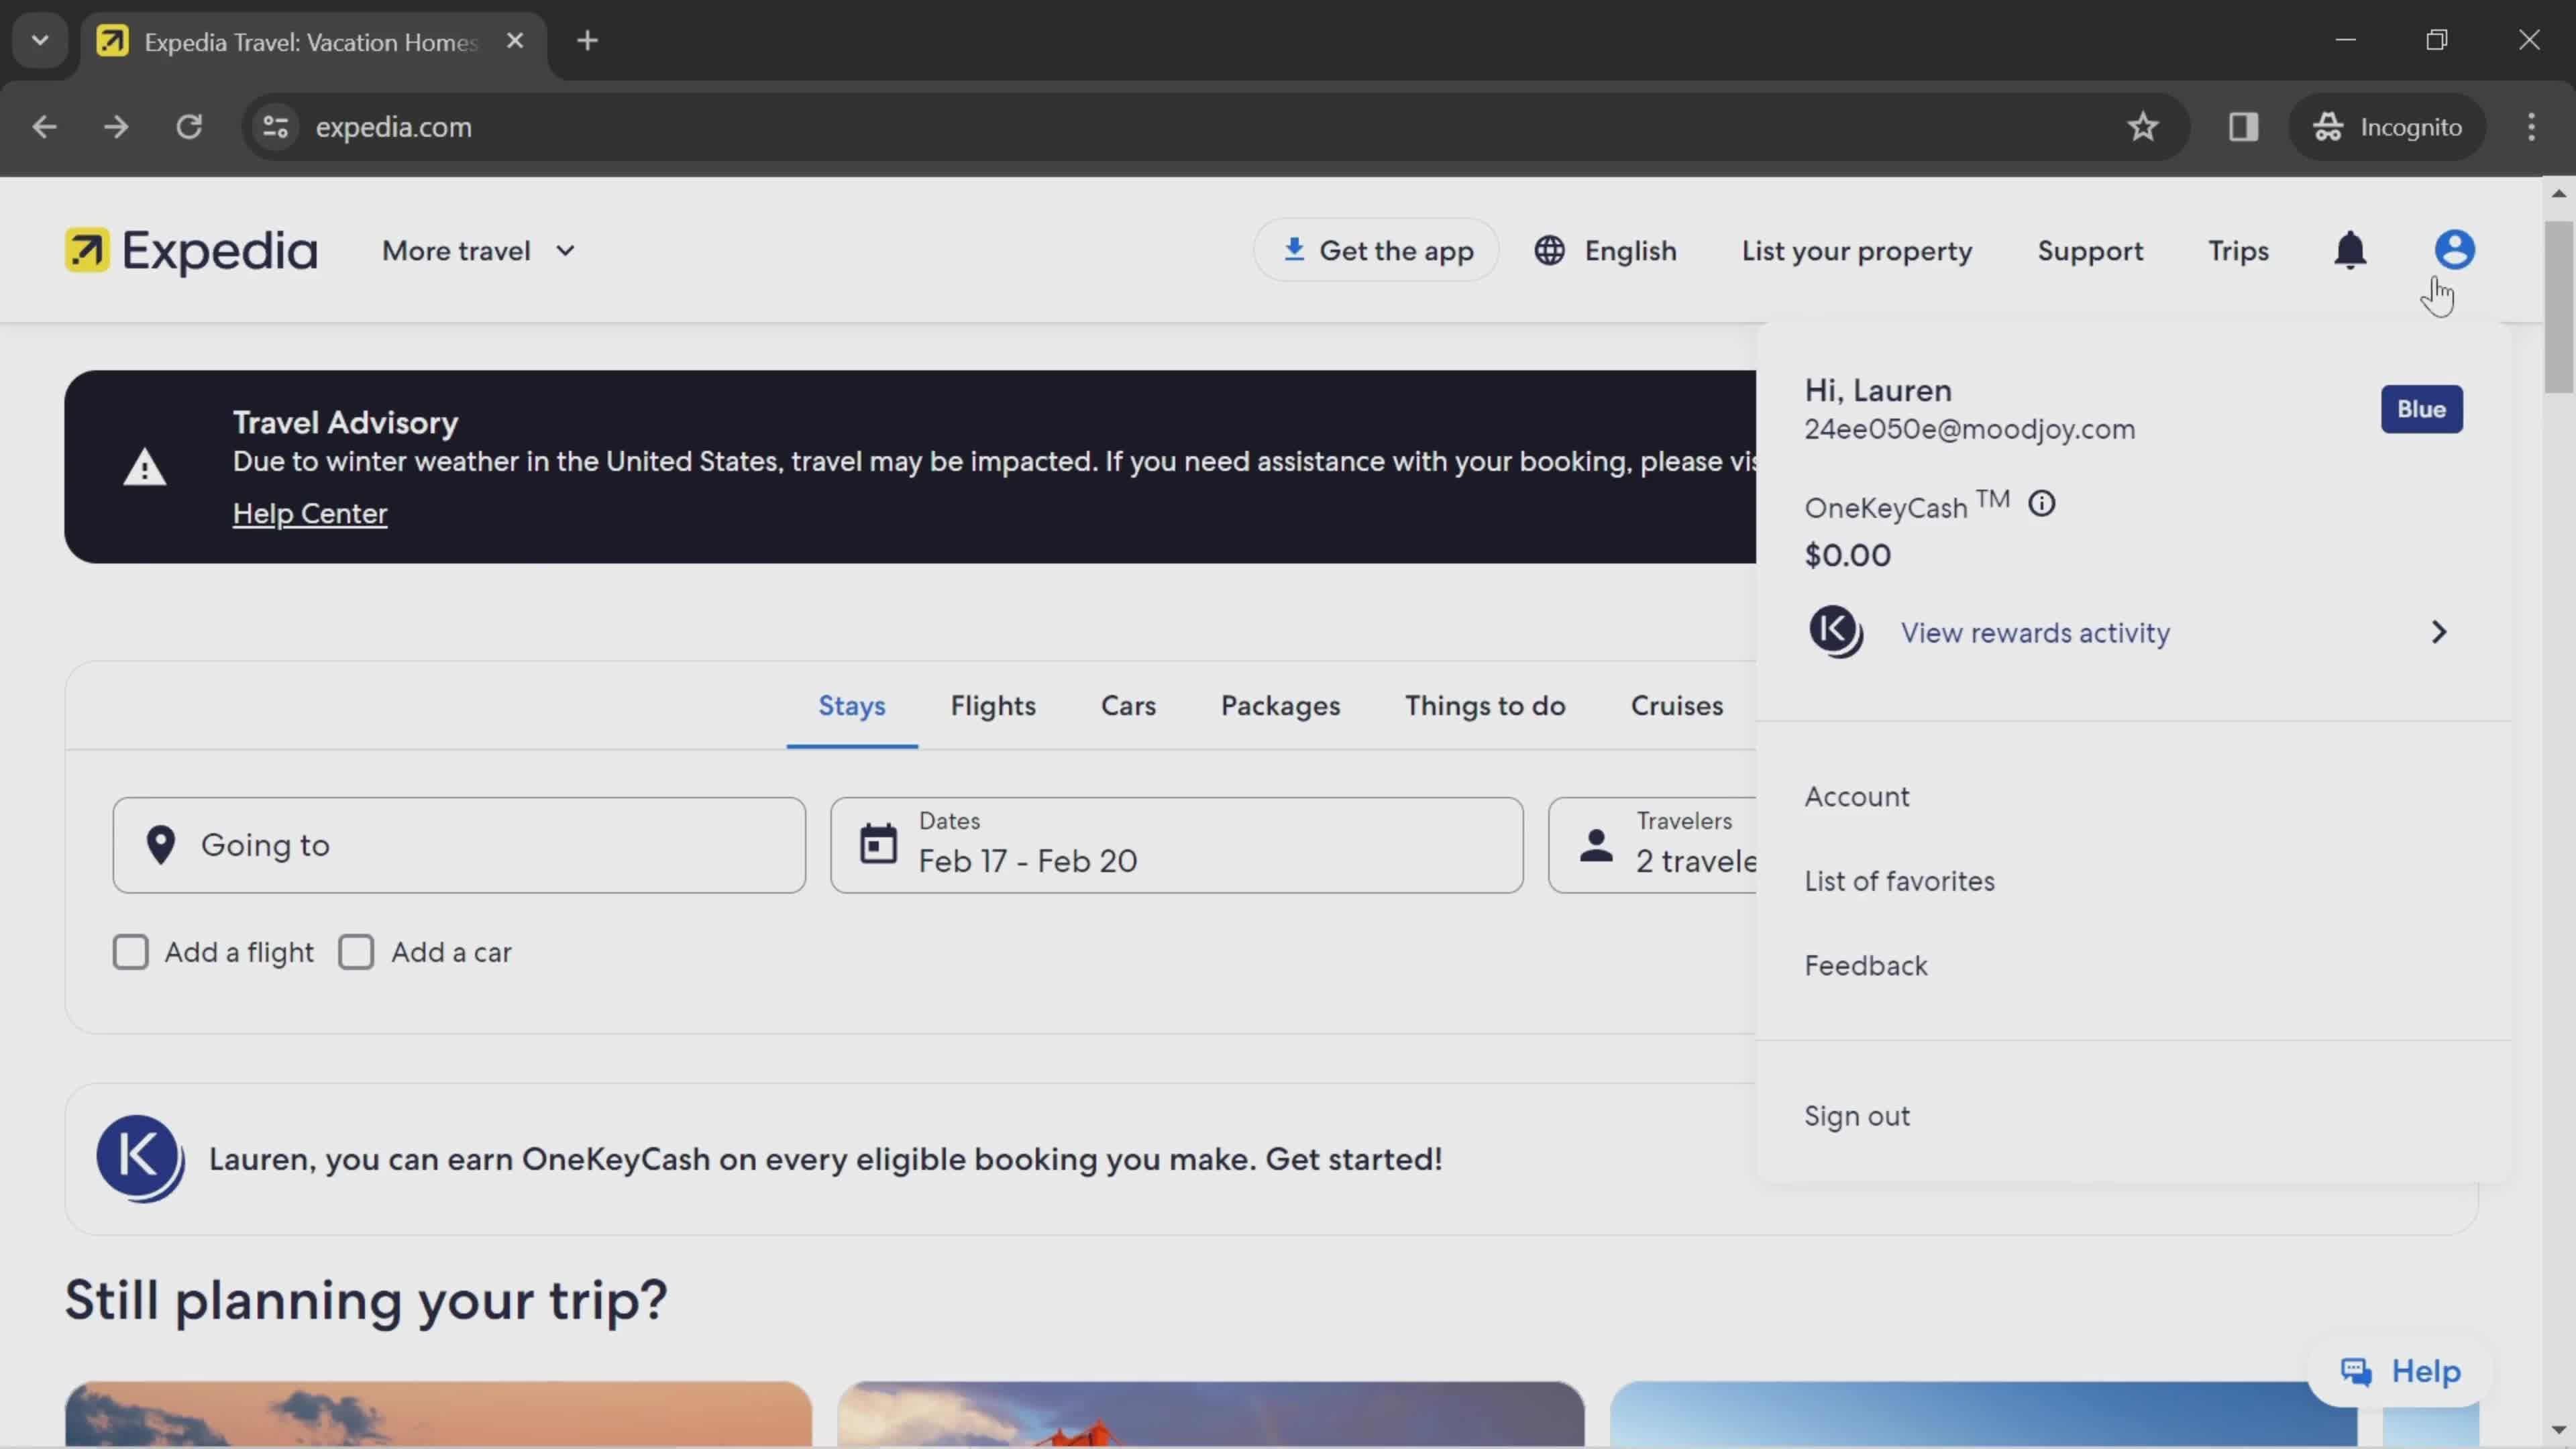Screen dimensions: 2576x1449
Task: Switch to the Things to do tab
Action: (x=1485, y=706)
